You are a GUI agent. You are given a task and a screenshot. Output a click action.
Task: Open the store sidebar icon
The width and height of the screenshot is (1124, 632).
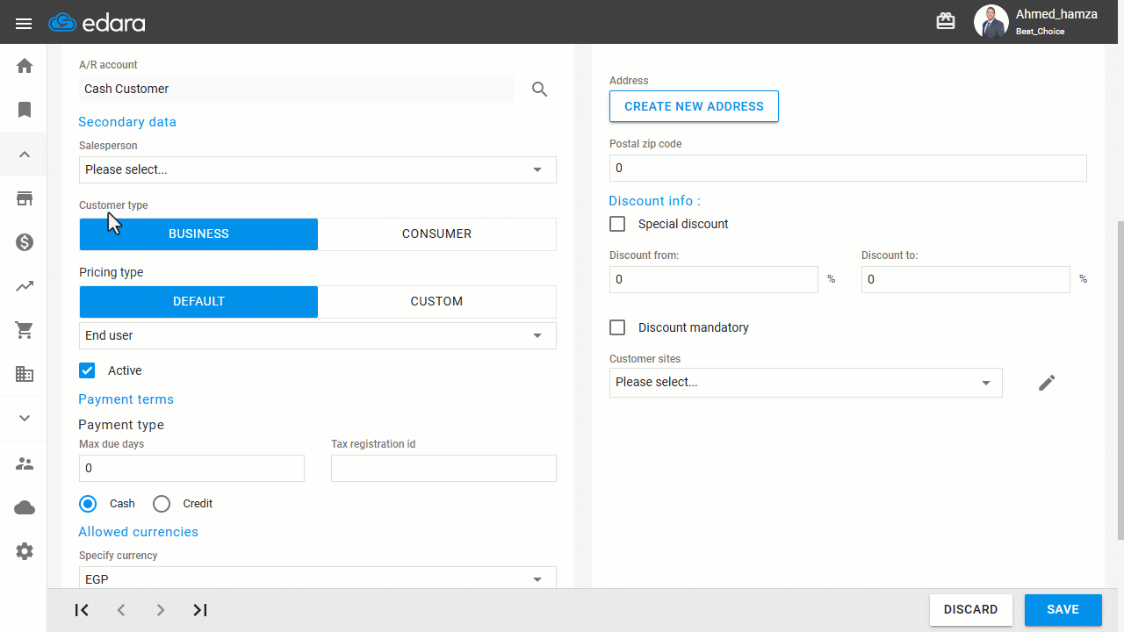coord(25,198)
